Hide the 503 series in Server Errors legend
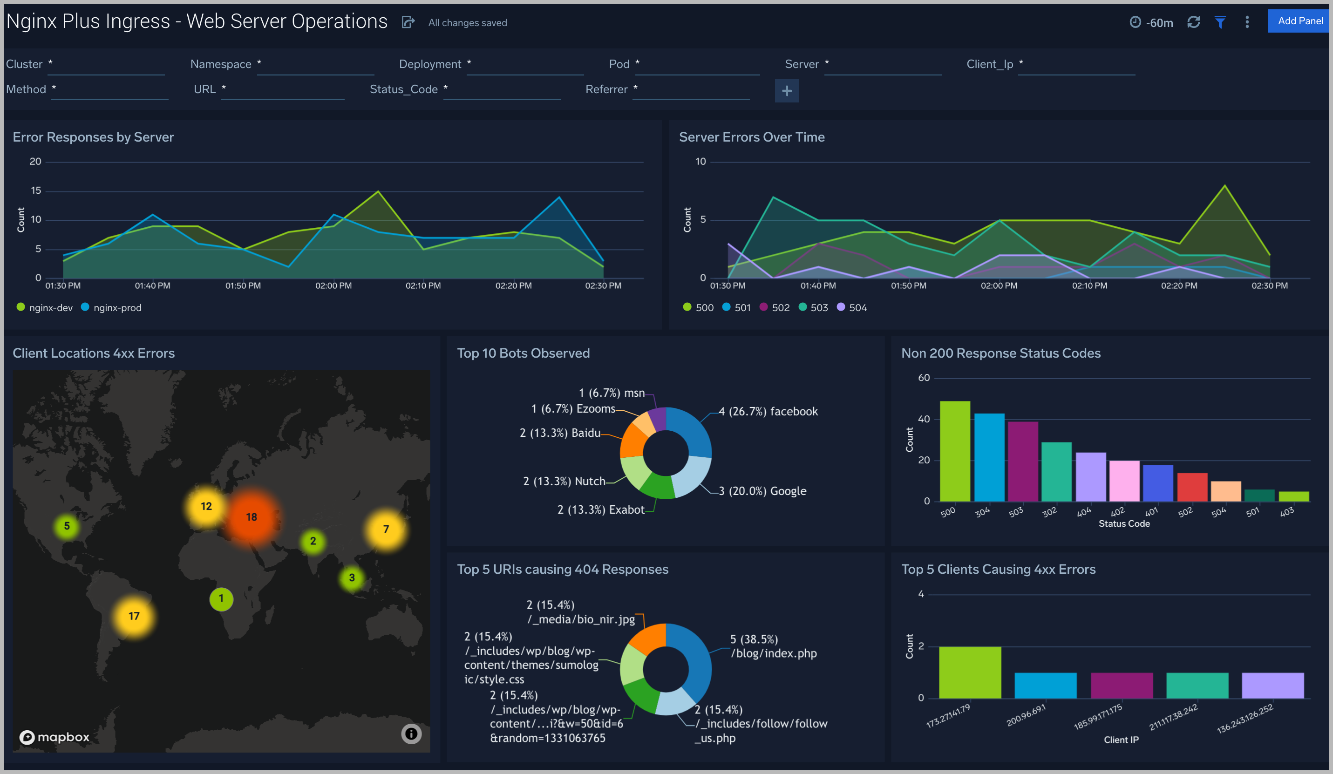 tap(813, 307)
